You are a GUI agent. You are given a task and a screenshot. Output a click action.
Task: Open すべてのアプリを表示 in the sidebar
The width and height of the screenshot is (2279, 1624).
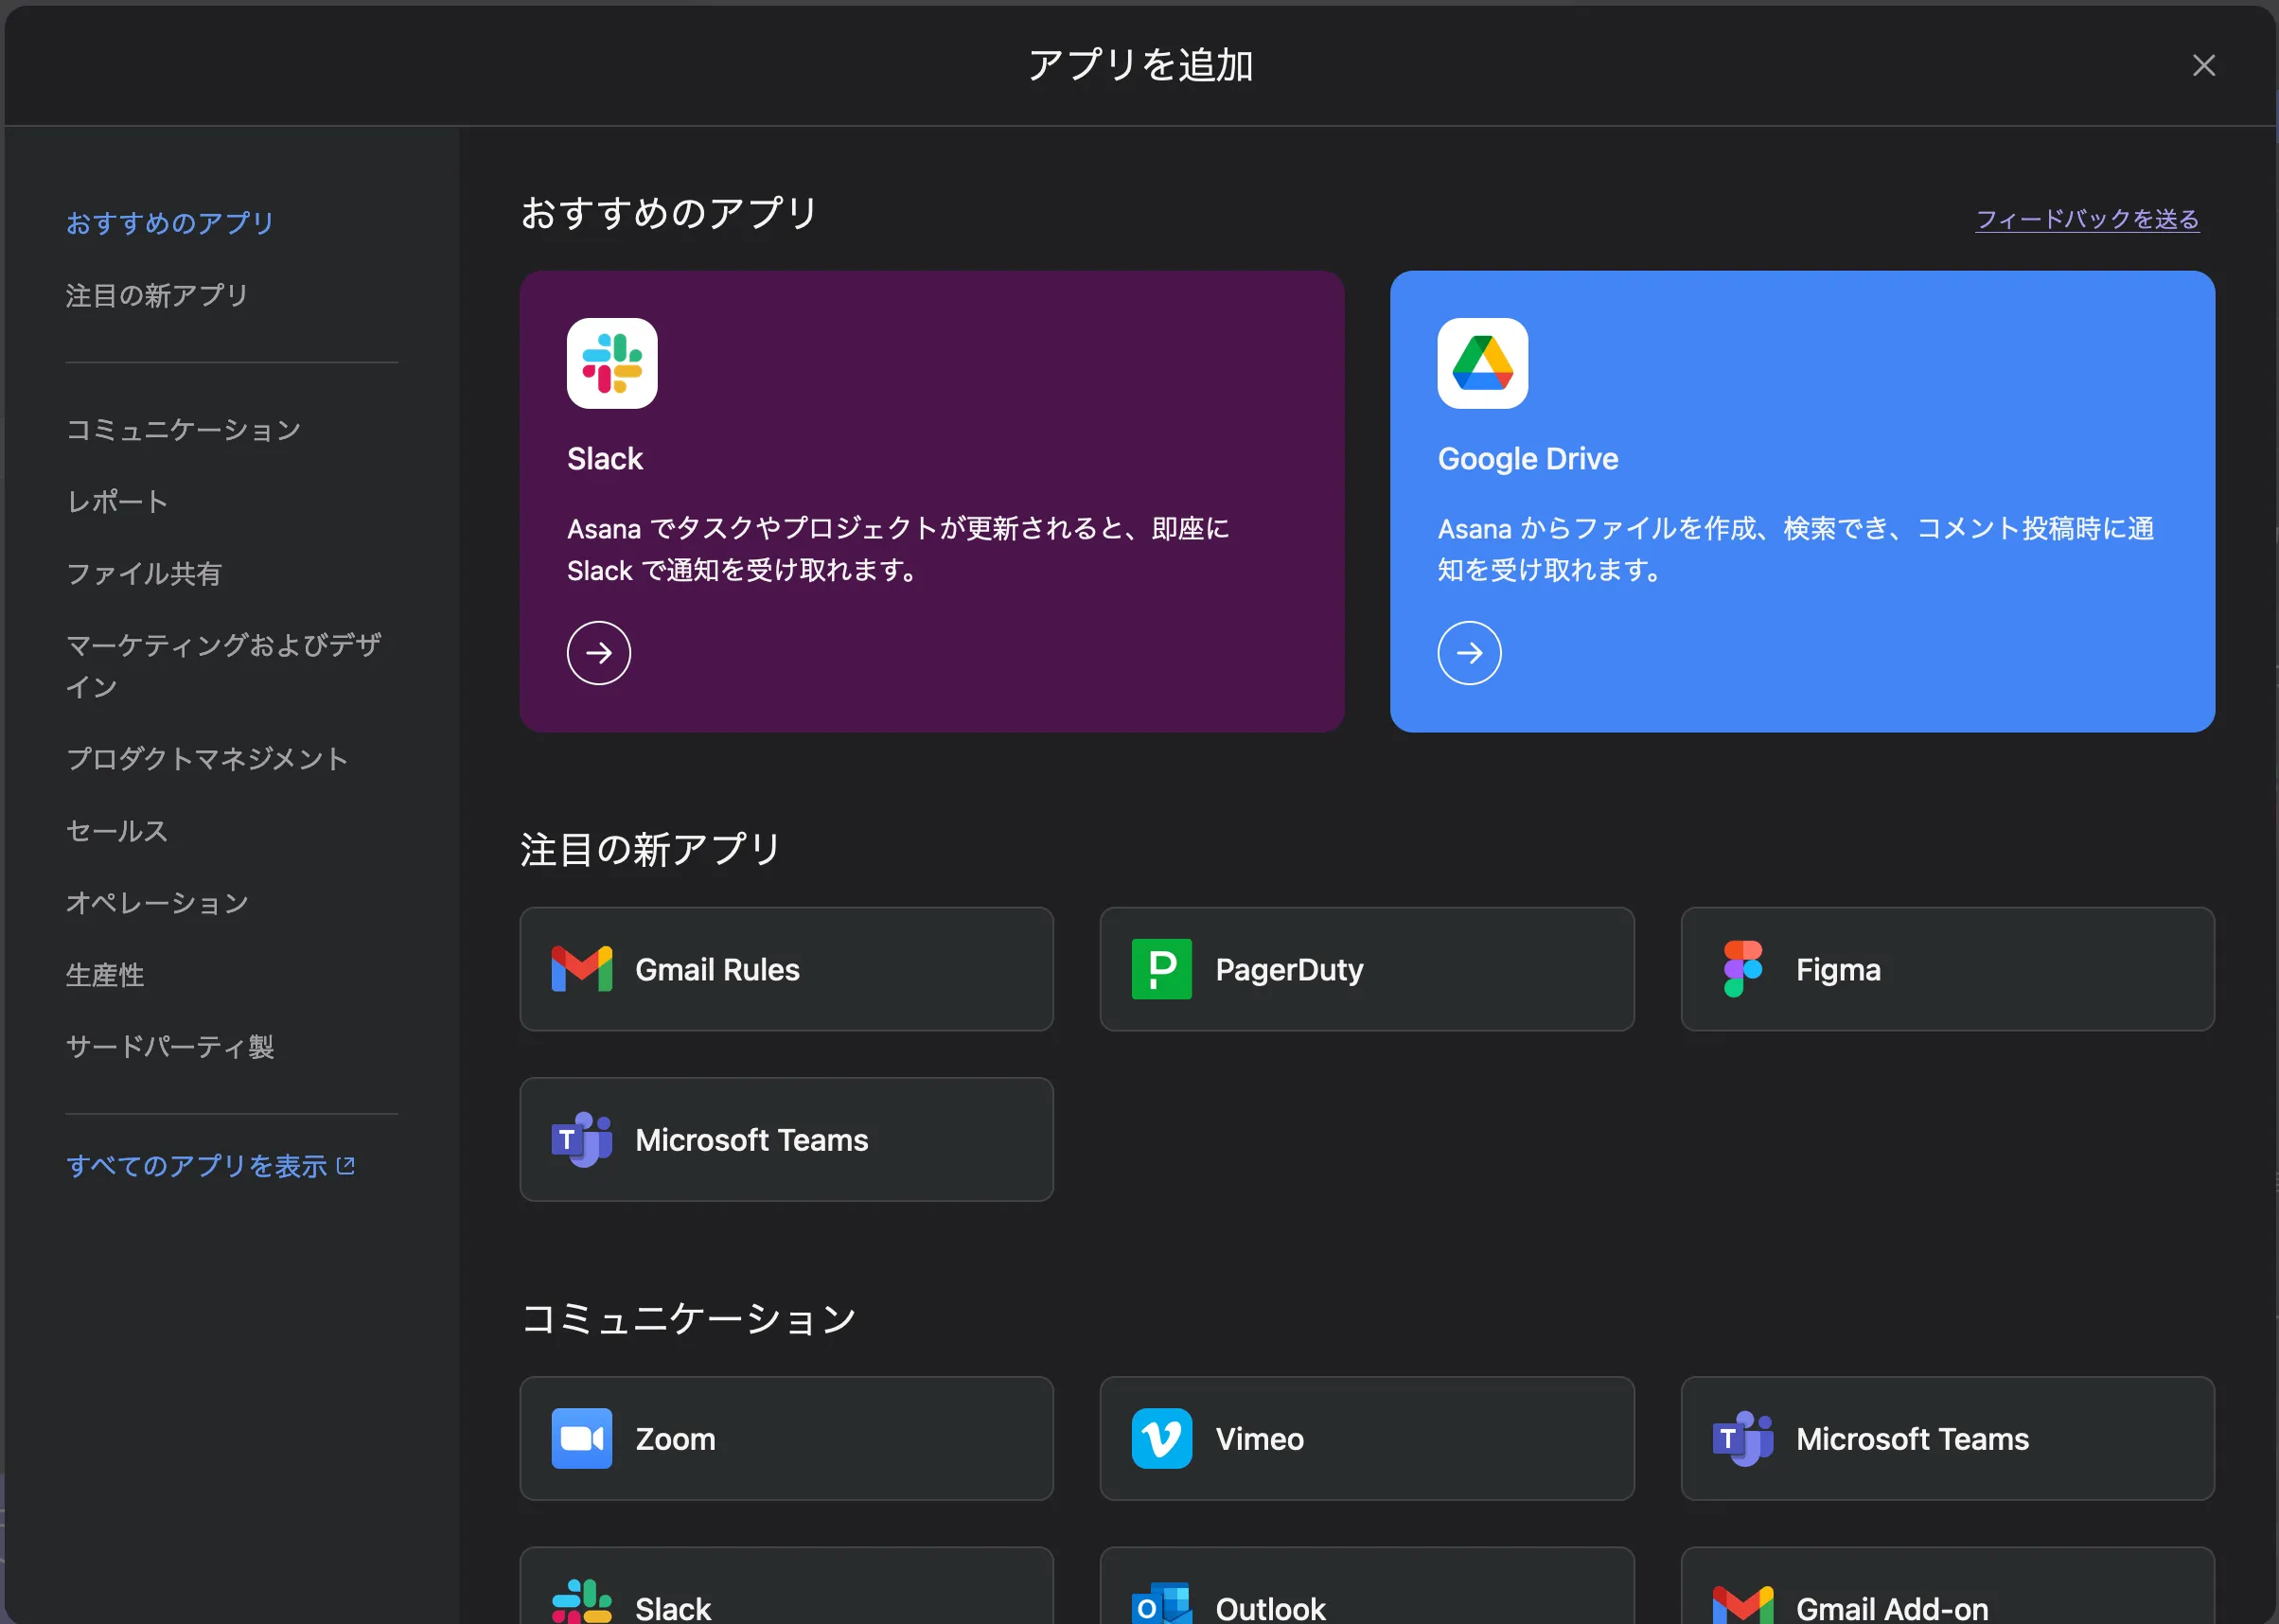(x=198, y=1165)
